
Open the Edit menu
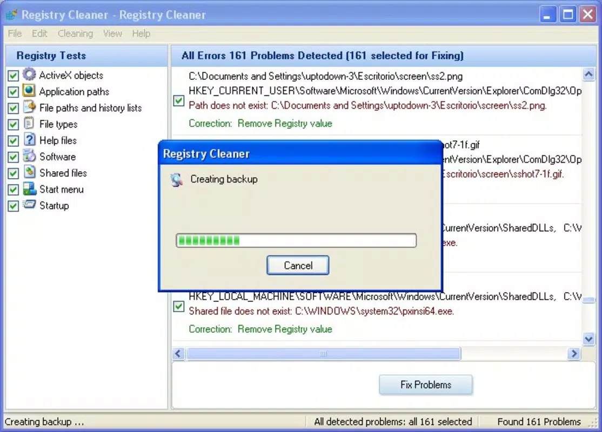(39, 34)
